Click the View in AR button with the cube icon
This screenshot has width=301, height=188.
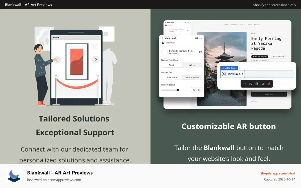[233, 74]
